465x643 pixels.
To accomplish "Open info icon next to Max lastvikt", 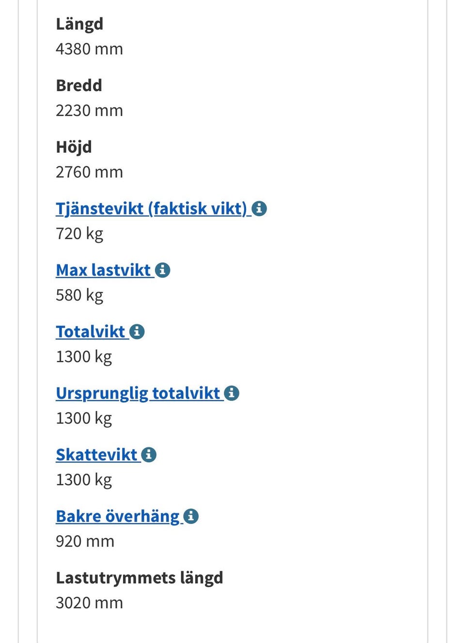I will coord(163,270).
